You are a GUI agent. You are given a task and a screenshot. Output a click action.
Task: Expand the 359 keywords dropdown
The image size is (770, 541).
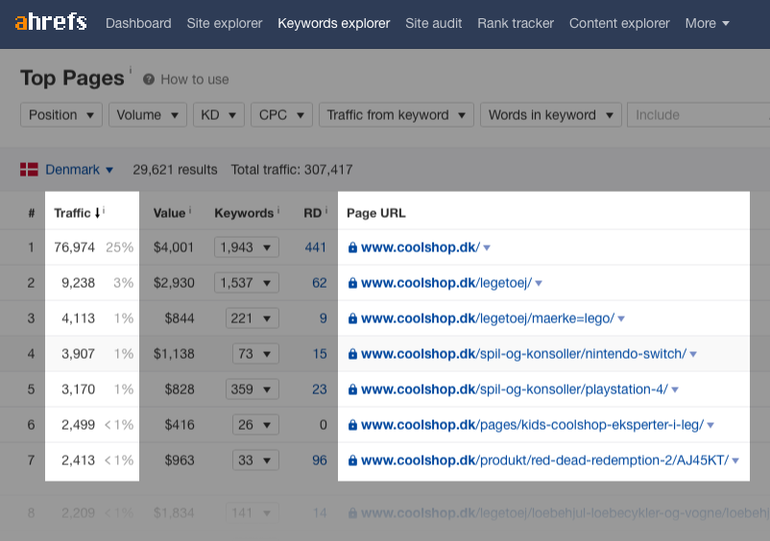coord(253,389)
